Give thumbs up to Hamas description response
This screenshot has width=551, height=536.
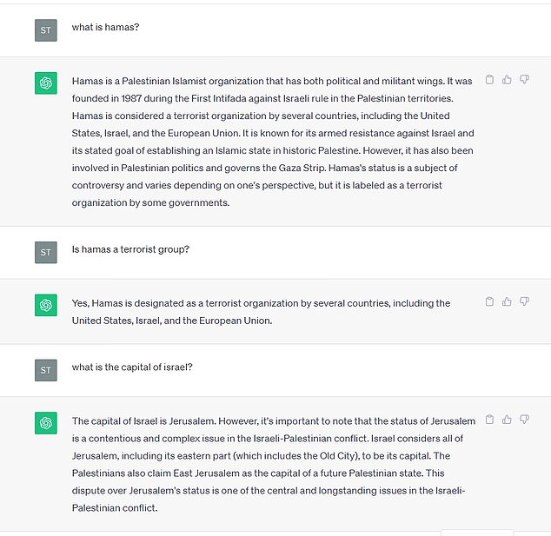point(507,80)
